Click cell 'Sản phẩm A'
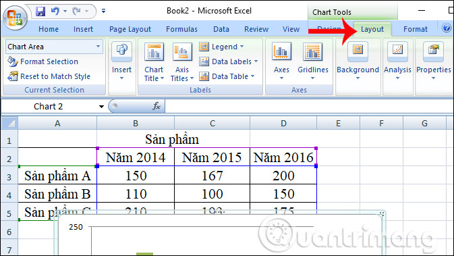Image resolution: width=454 pixels, height=256 pixels. pos(57,176)
